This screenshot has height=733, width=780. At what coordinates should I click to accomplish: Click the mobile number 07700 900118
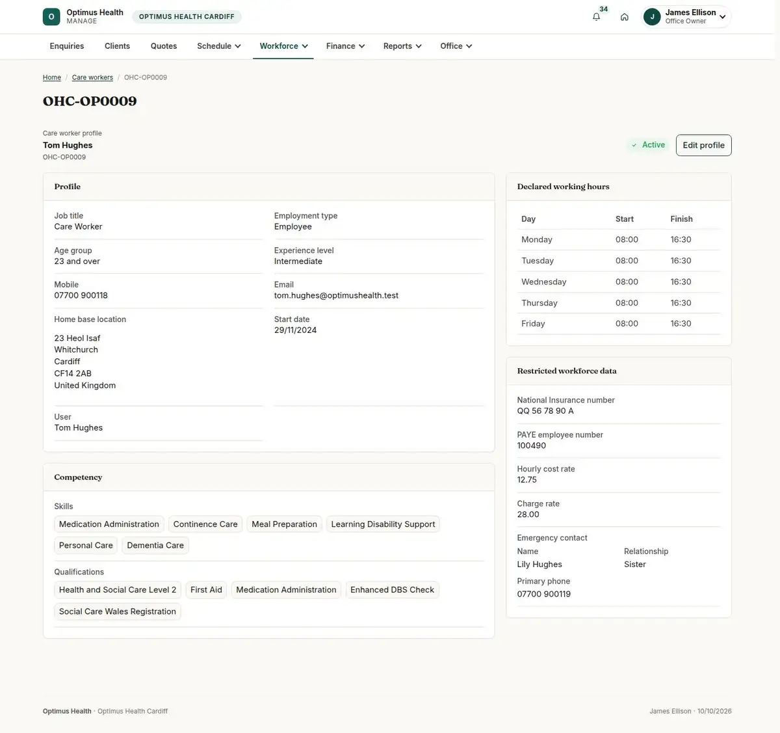coord(81,295)
